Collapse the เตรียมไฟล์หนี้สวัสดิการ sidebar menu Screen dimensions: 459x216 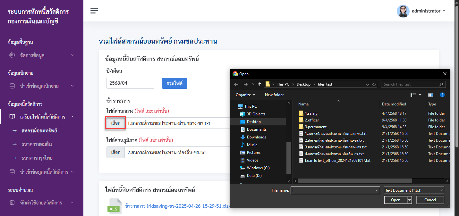point(42,117)
